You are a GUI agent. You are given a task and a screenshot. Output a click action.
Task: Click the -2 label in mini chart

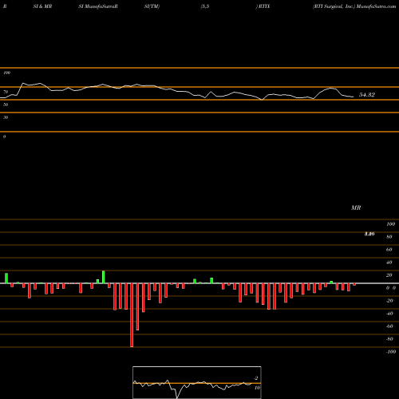(x=256, y=378)
